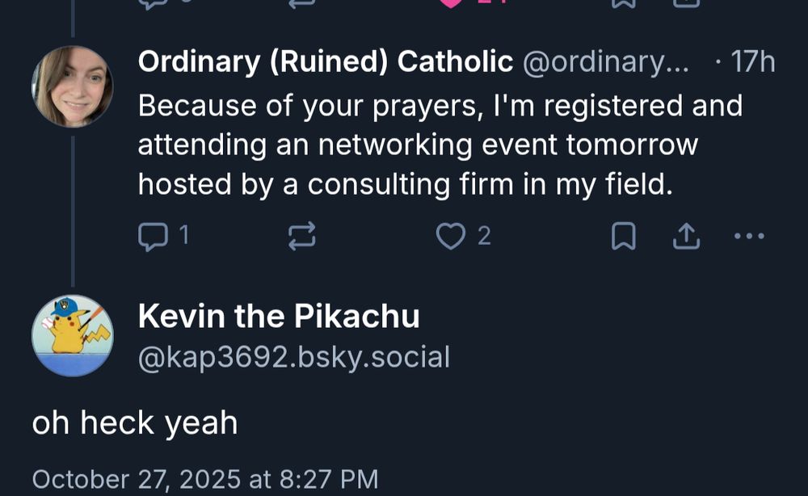Image resolution: width=808 pixels, height=496 pixels.
Task: Repost the networking event post
Action: 301,236
